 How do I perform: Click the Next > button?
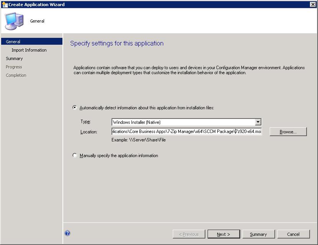coord(223,234)
